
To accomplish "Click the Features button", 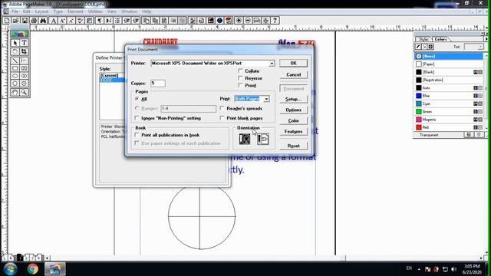I will pos(293,131).
